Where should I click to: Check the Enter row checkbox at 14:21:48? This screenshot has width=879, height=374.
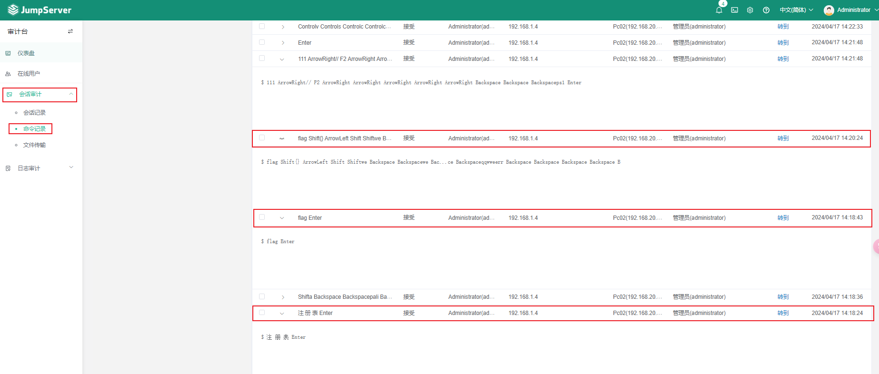point(262,42)
